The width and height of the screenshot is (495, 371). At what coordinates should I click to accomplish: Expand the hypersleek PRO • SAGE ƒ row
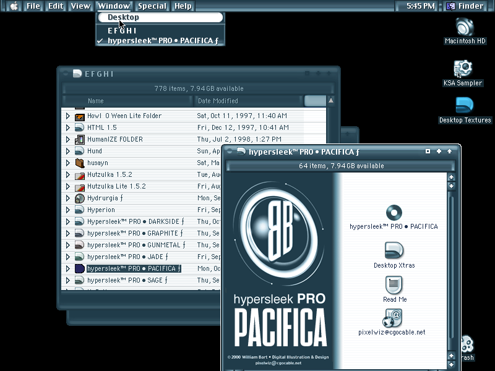(x=67, y=280)
